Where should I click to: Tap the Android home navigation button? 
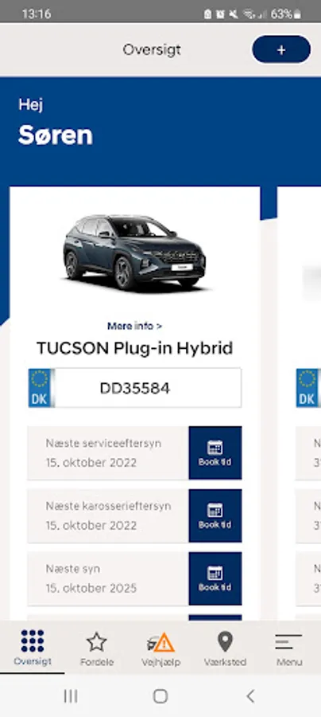(160, 696)
